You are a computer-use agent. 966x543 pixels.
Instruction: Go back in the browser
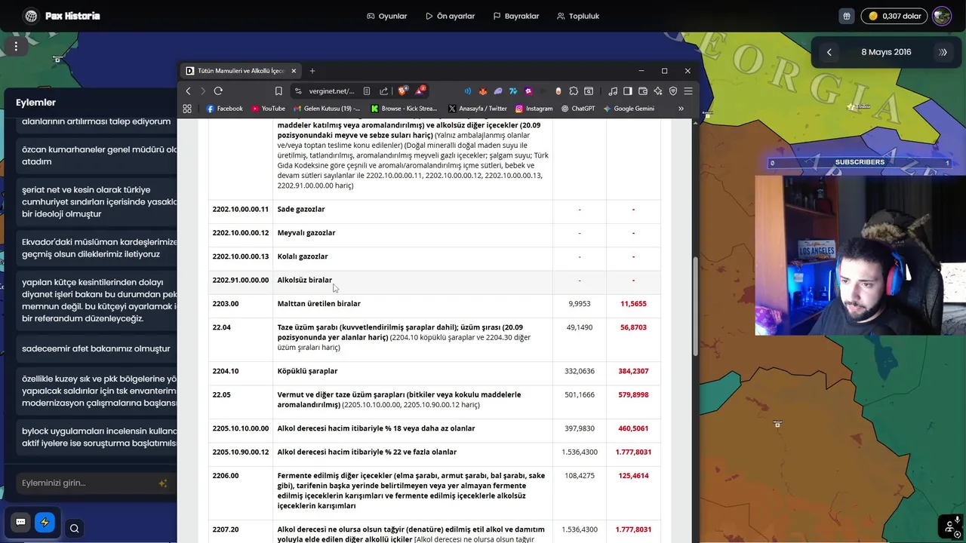pos(188,90)
